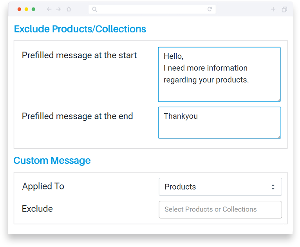
Task: Click the red close window dot
Action: [x=19, y=9]
